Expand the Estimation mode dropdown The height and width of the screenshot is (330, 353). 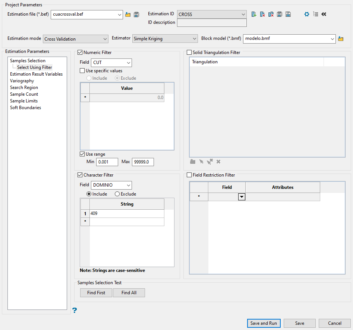pos(76,39)
